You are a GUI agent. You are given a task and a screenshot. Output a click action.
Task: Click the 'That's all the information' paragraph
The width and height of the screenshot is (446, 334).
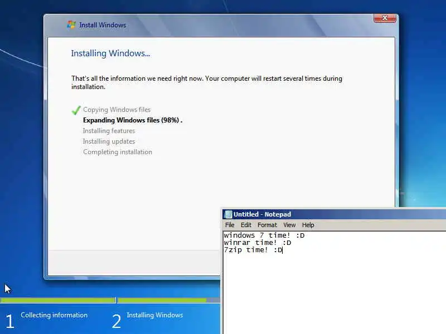coord(207,82)
